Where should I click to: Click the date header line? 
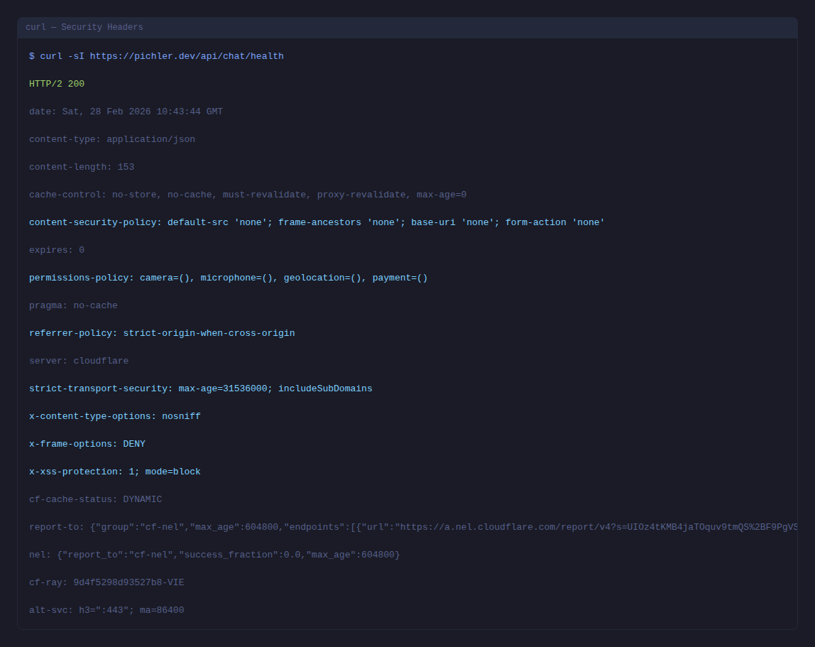click(x=126, y=112)
